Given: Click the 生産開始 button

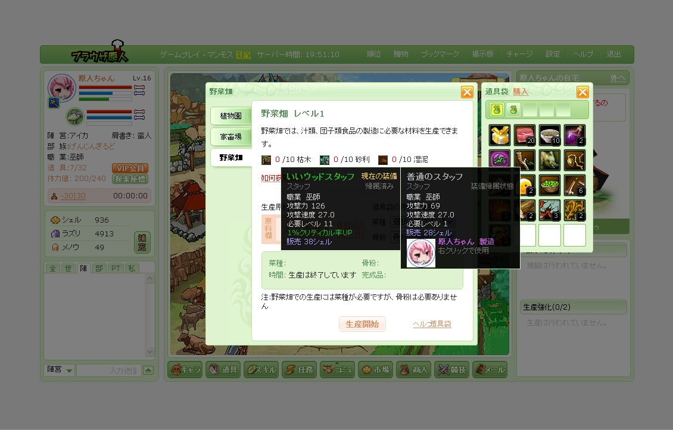Looking at the screenshot, I should 362,324.
